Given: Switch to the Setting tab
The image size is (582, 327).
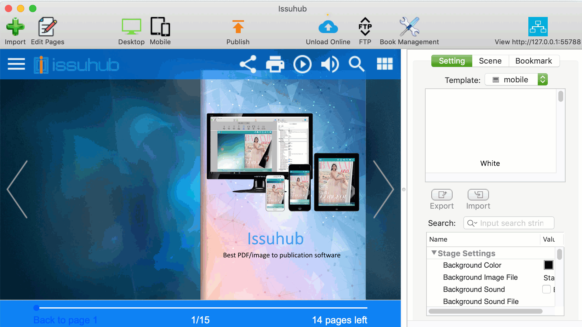Looking at the screenshot, I should pyautogui.click(x=452, y=61).
